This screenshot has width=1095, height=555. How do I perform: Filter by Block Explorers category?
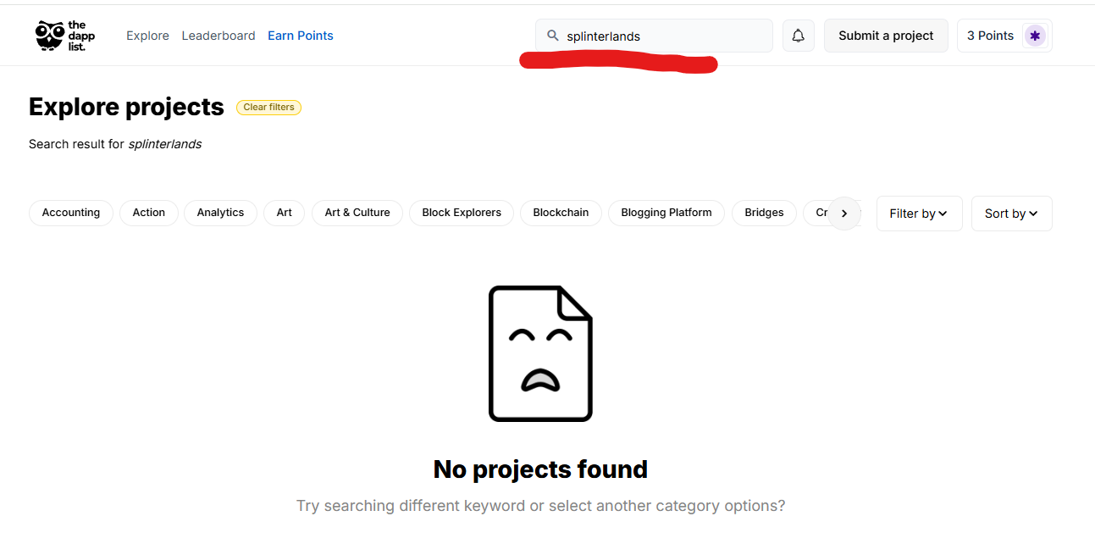tap(462, 213)
